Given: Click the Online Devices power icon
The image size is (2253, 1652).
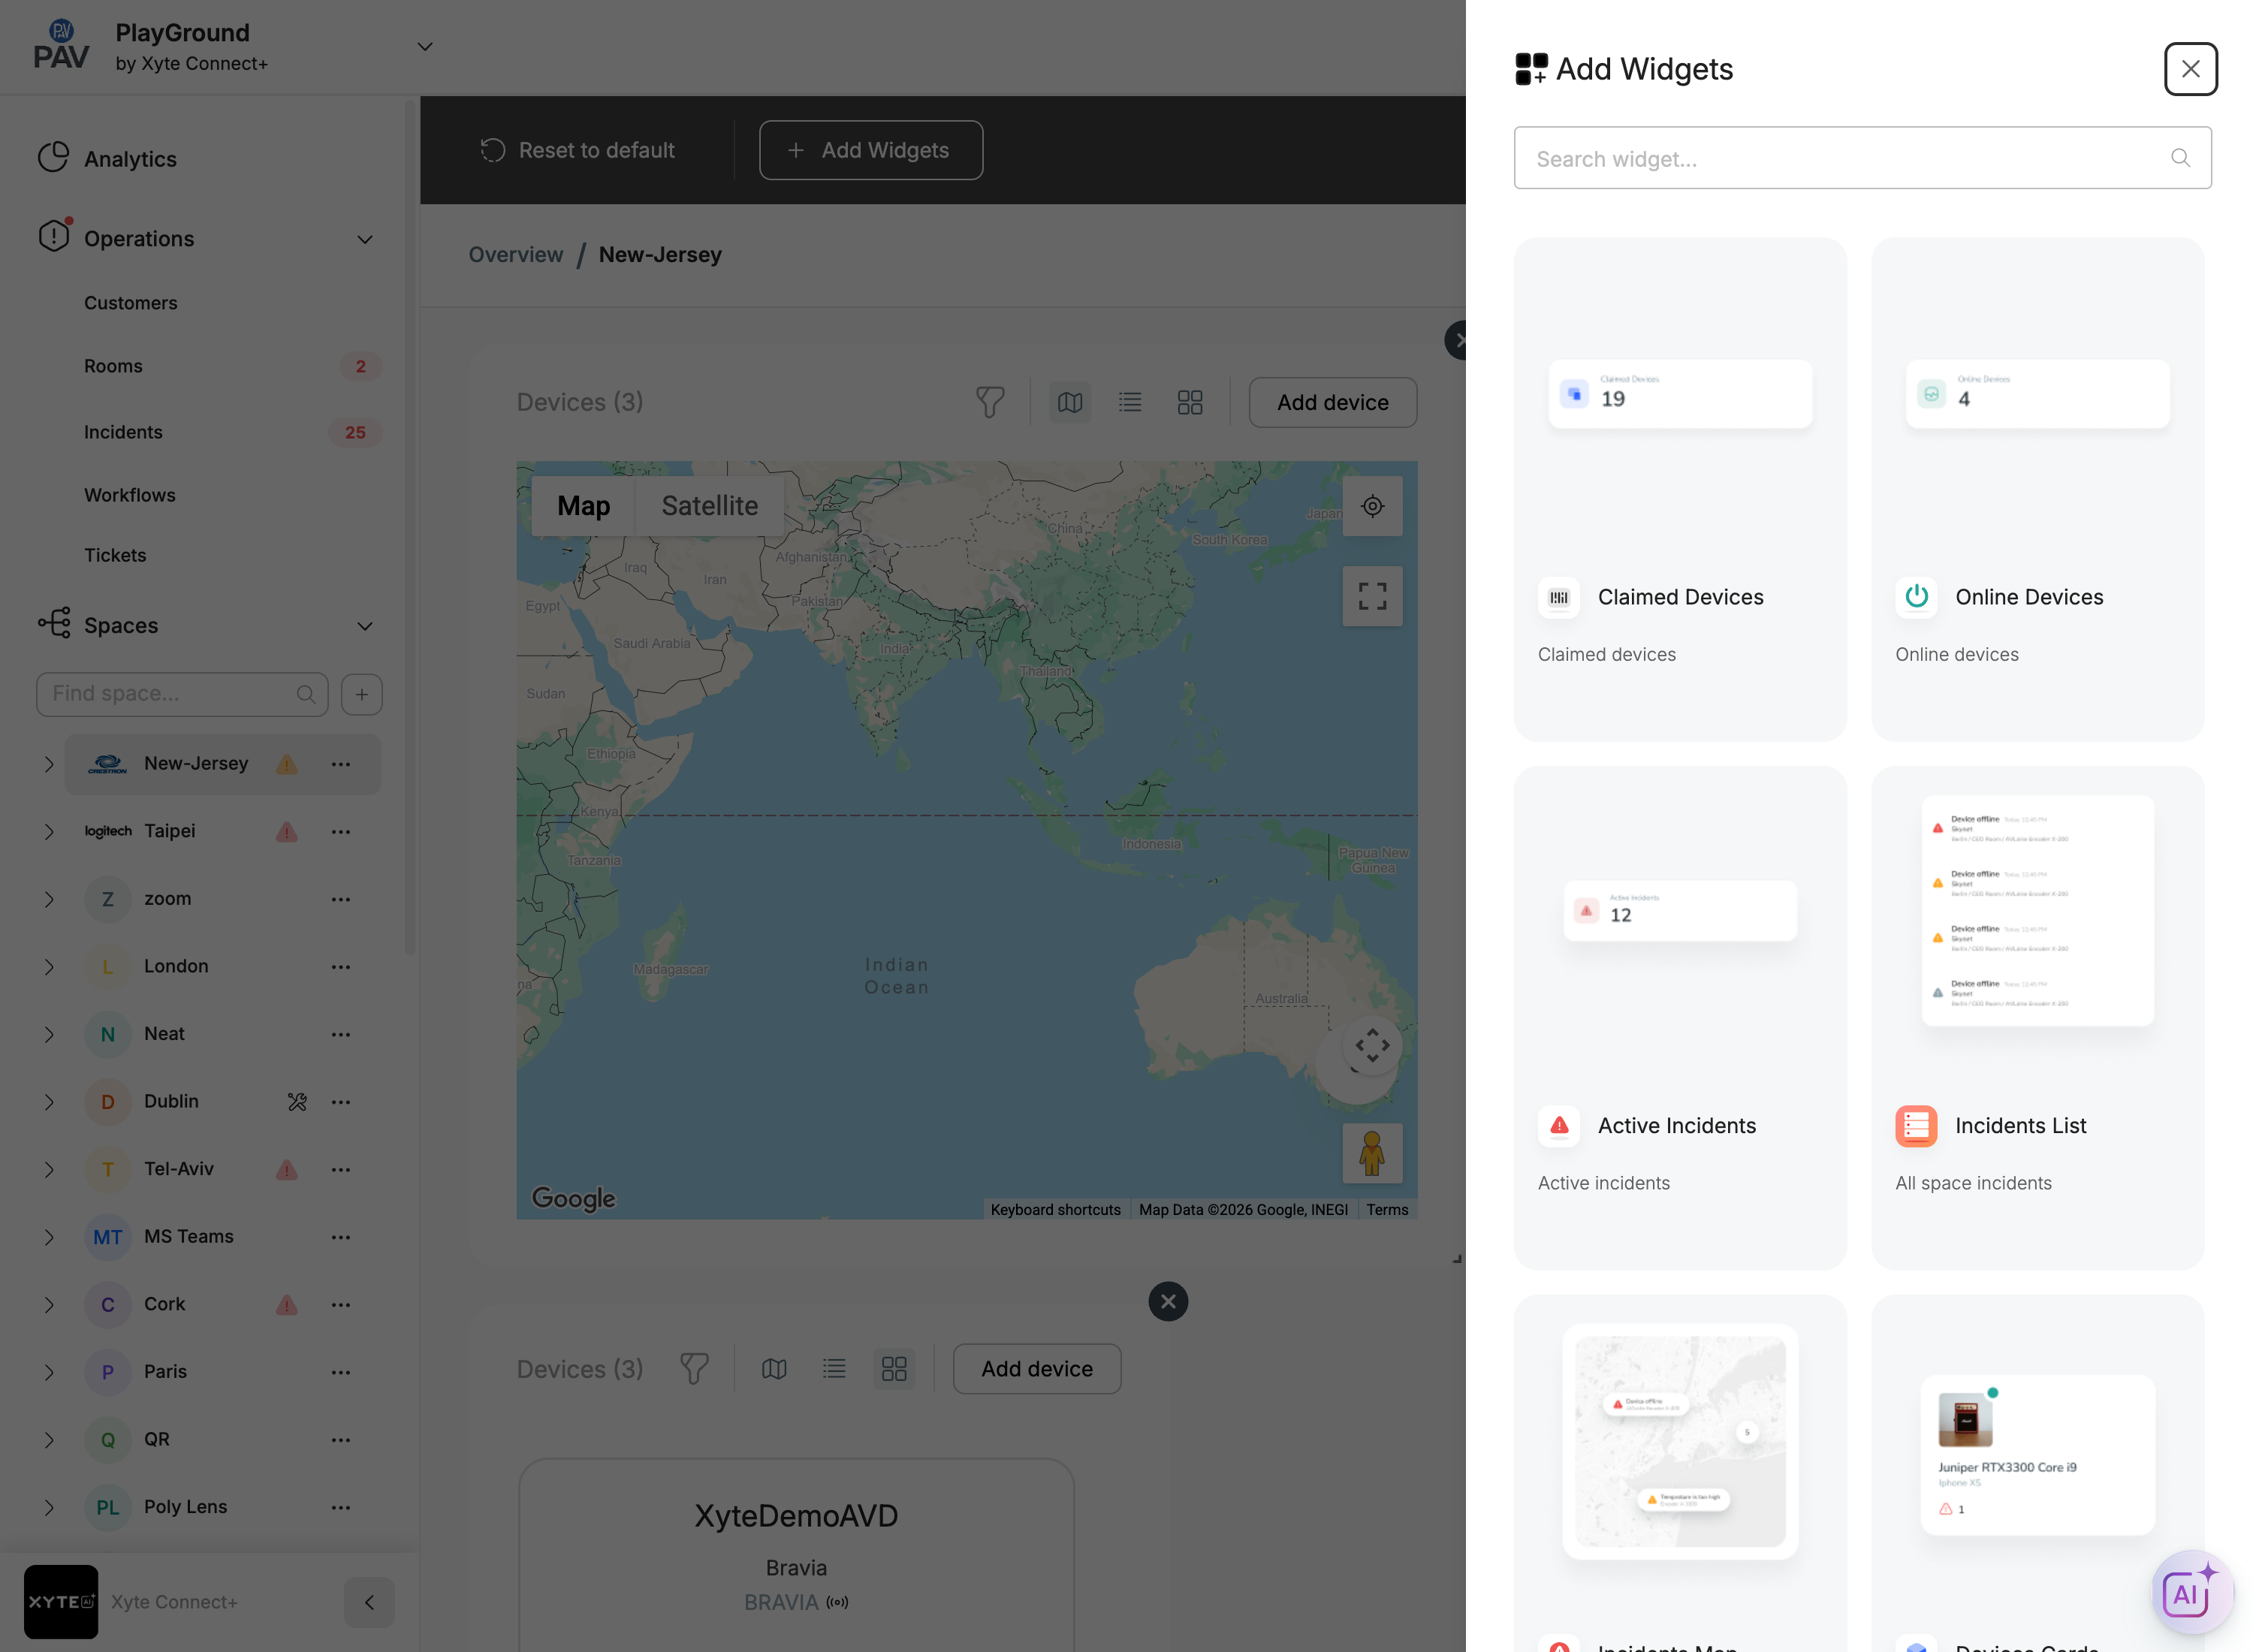Looking at the screenshot, I should click(1916, 597).
